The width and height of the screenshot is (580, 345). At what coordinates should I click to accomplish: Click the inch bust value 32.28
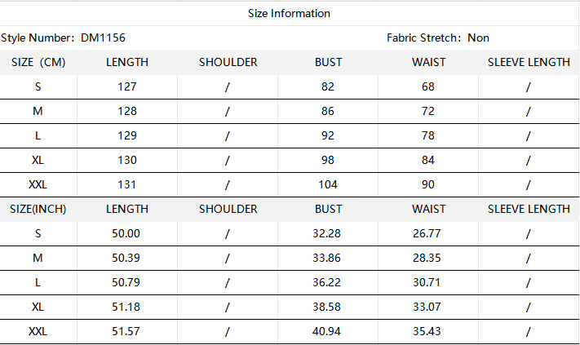[x=328, y=233]
